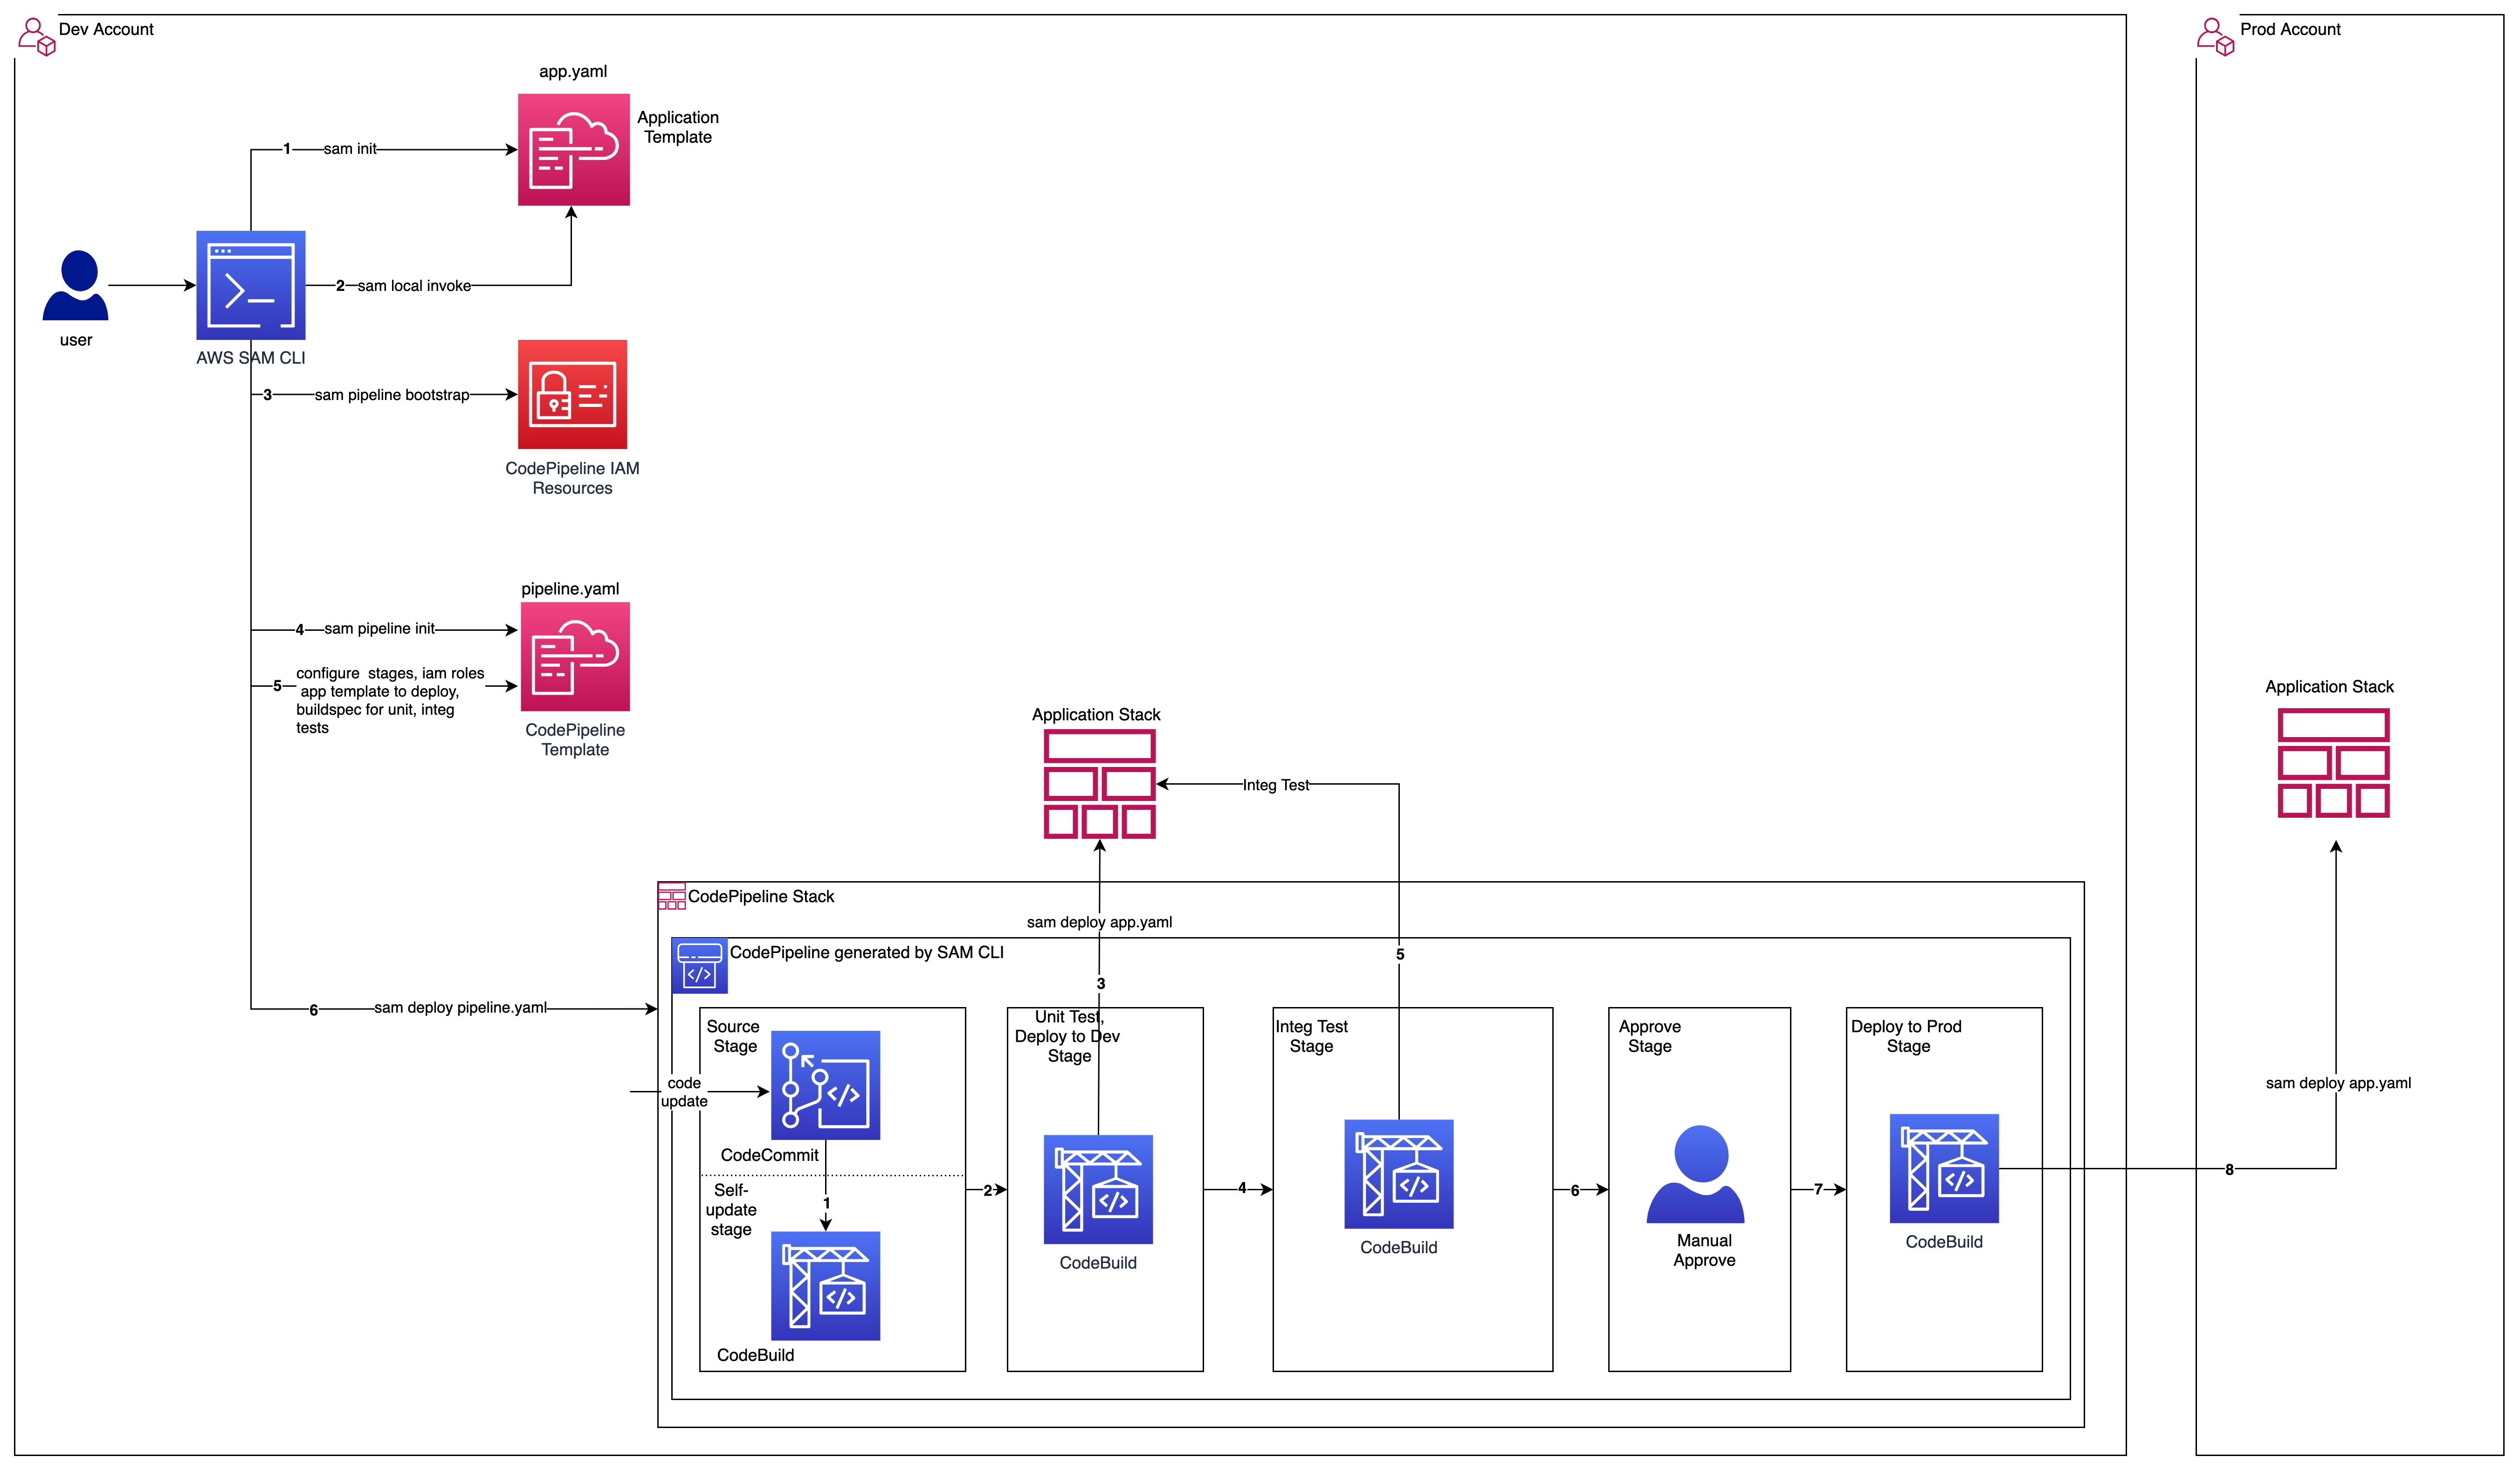The width and height of the screenshot is (2520, 1470).
Task: Select the Dev Account Application Stack icon
Action: click(x=1100, y=784)
